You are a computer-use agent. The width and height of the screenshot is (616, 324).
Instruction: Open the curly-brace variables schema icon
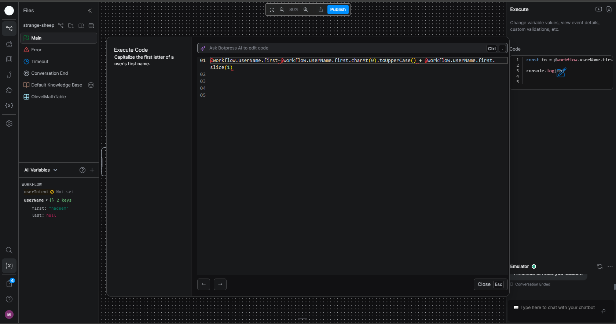tap(9, 106)
